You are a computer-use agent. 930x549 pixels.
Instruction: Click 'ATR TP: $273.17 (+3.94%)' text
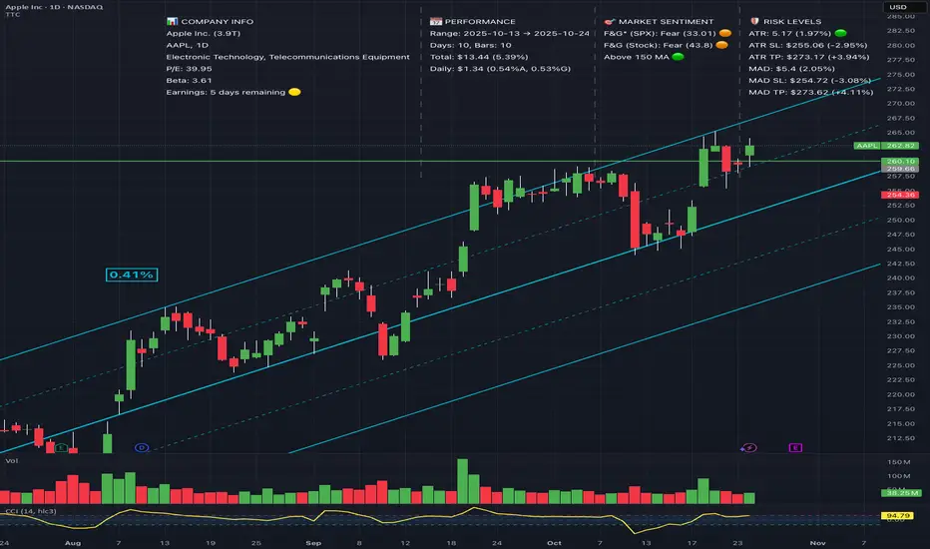[x=809, y=57]
